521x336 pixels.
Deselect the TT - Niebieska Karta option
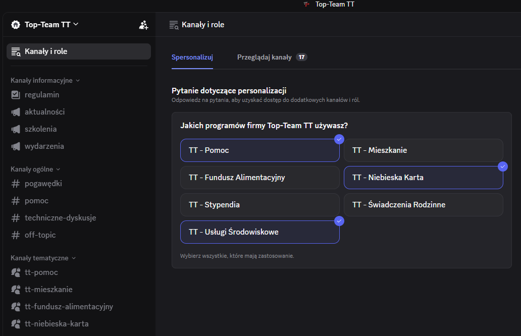pos(423,178)
